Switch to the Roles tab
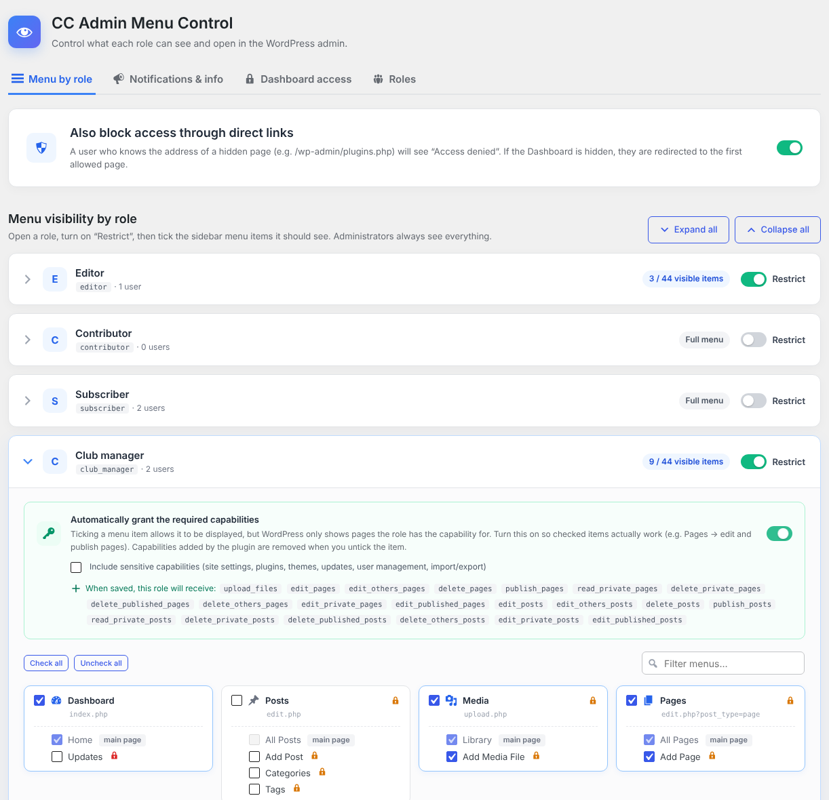 [x=394, y=79]
